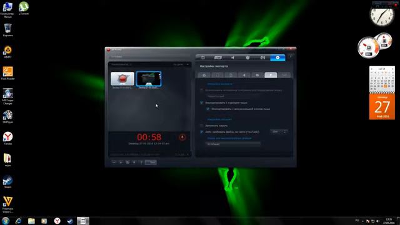400x225 pixels.
Task: Click the orange calendar date 27 gadget
Action: pyautogui.click(x=382, y=106)
